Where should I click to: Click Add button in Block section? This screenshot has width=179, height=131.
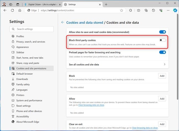pos(162,76)
